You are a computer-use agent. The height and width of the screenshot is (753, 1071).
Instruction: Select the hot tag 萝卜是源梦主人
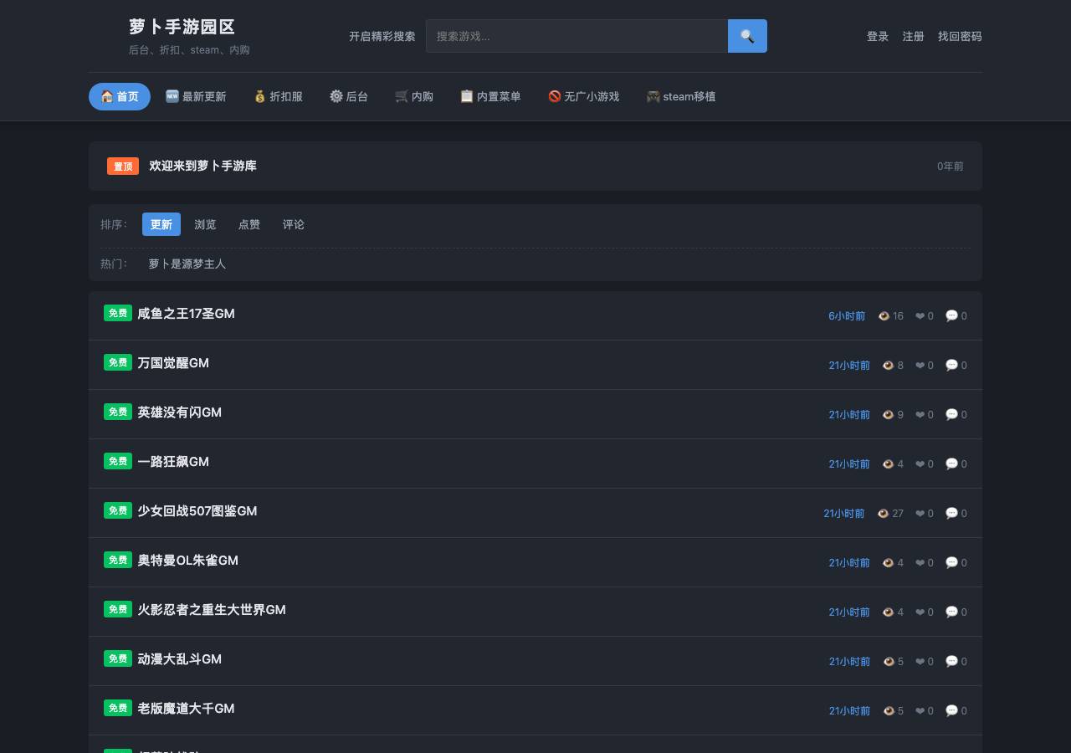pyautogui.click(x=187, y=264)
